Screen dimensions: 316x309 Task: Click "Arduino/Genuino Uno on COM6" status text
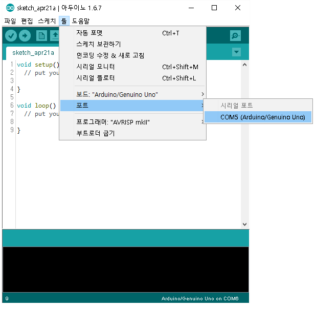point(200,299)
